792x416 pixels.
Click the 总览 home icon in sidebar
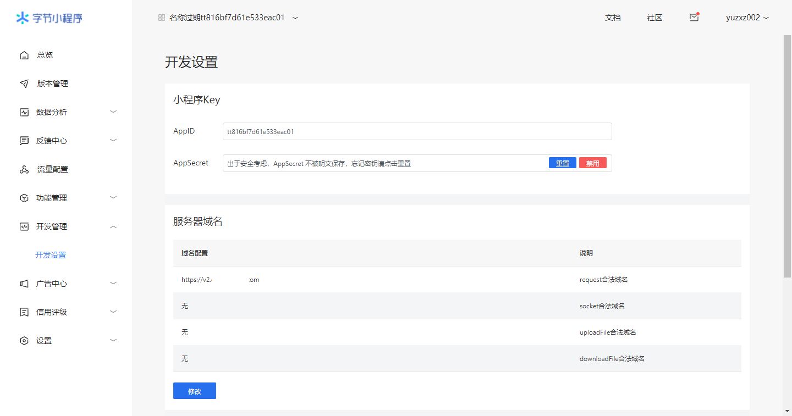point(24,55)
